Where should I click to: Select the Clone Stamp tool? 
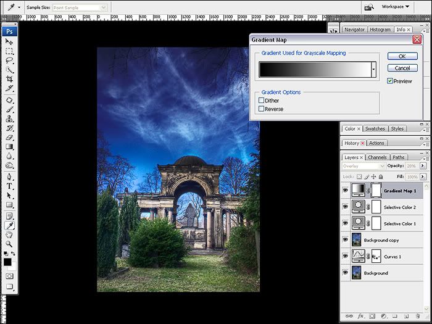9,118
